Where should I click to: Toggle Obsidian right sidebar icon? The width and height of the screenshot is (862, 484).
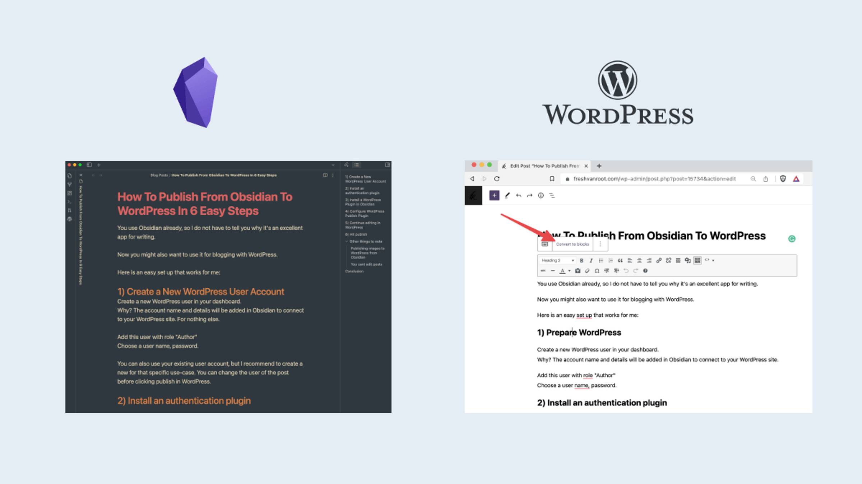click(x=388, y=165)
